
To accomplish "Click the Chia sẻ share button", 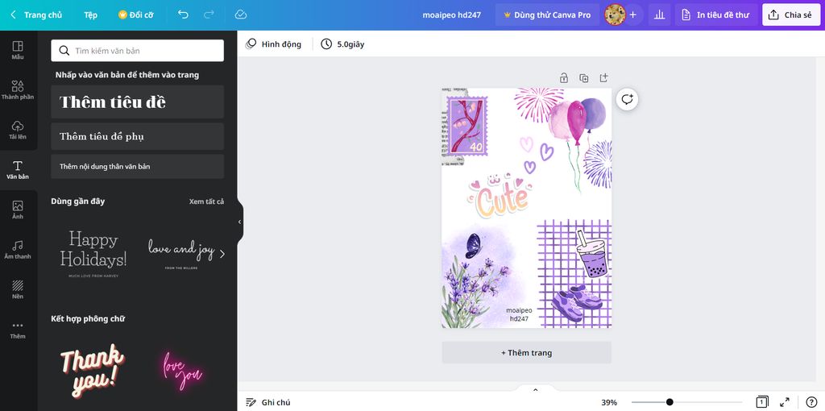I will pyautogui.click(x=791, y=15).
